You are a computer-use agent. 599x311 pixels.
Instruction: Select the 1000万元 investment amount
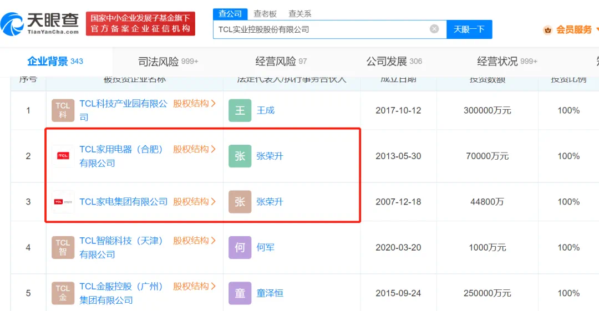(x=488, y=247)
